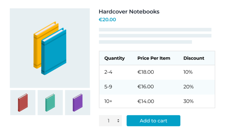The height and width of the screenshot is (135, 225).
Task: Click the €14.00 price cell
Action: point(146,101)
